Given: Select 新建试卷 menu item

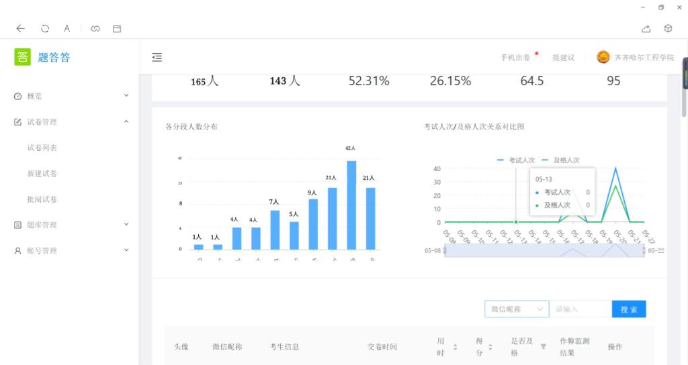Looking at the screenshot, I should [42, 174].
